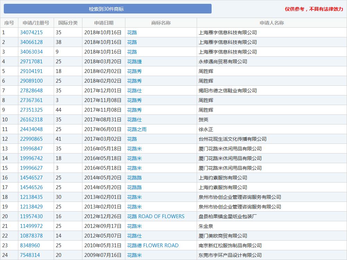Click the 申请人名称 column header
Viewport: 347px width, 260px height.
coord(272,23)
